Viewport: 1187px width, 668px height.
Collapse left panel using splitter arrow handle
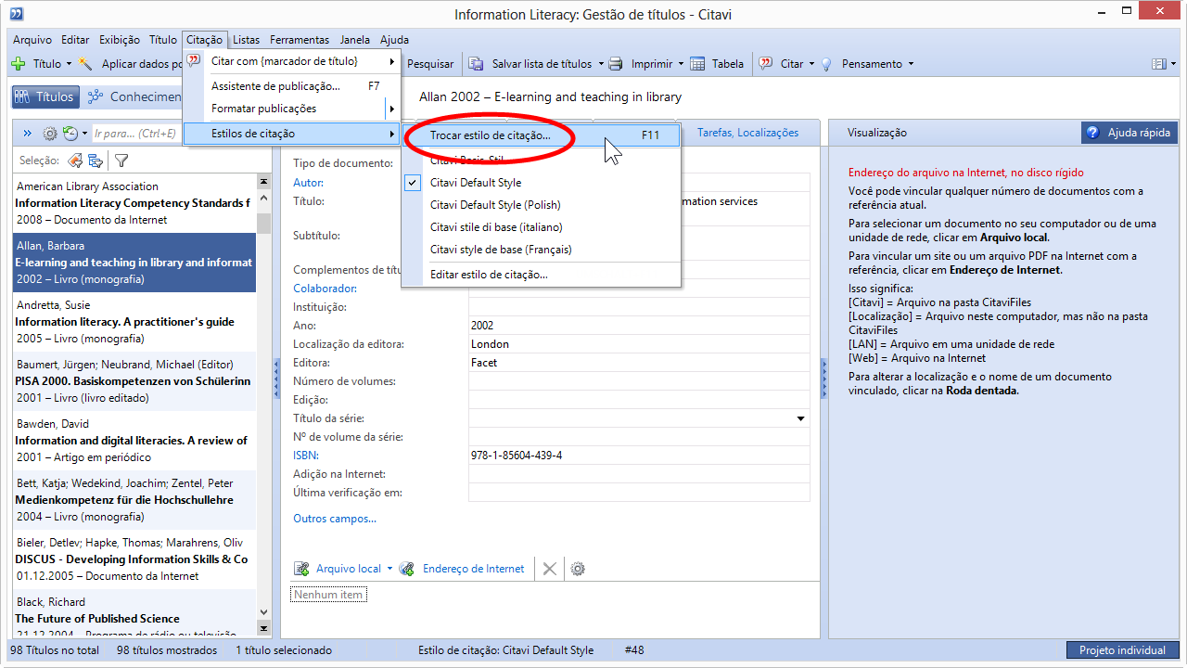[x=276, y=379]
